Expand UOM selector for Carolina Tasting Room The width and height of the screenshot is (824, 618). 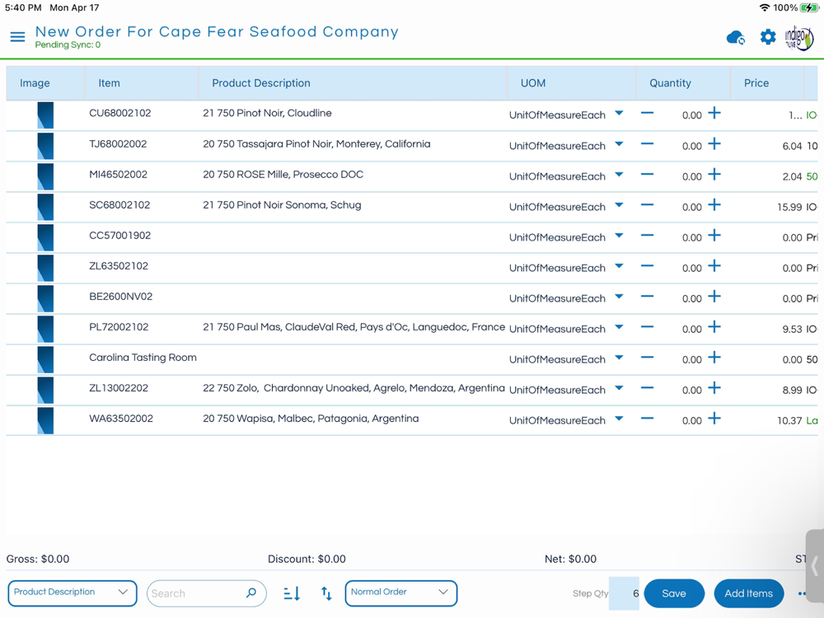coord(619,357)
